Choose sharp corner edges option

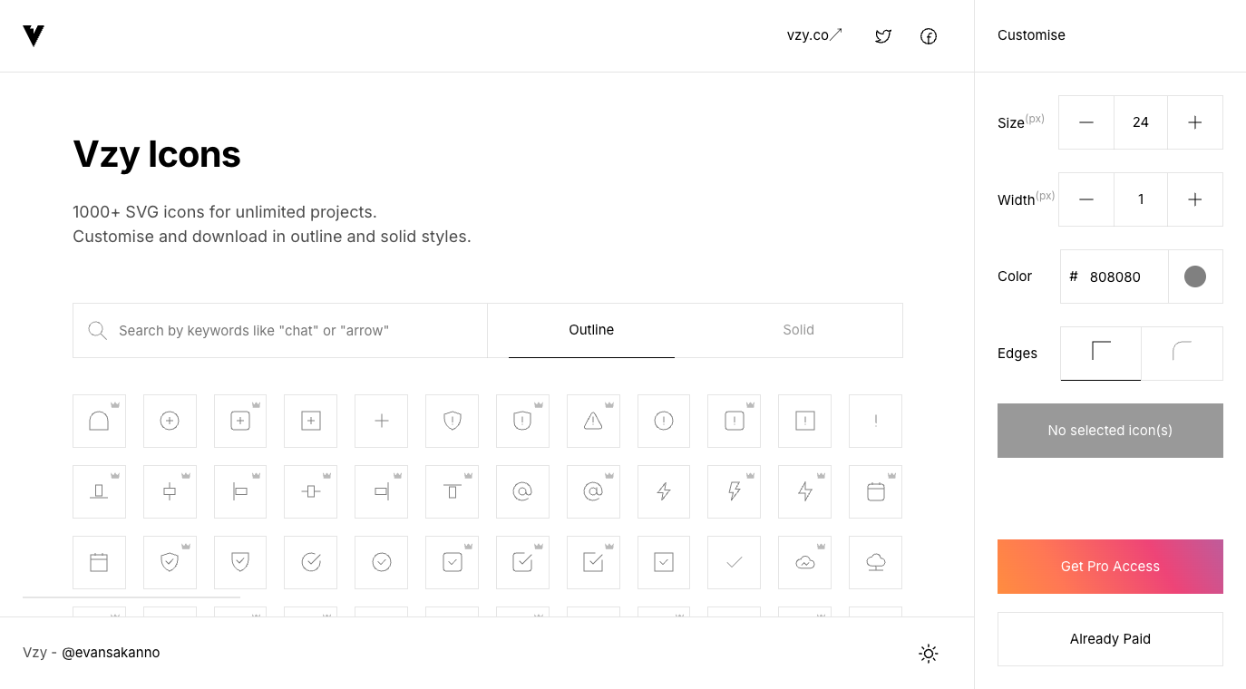tap(1101, 353)
